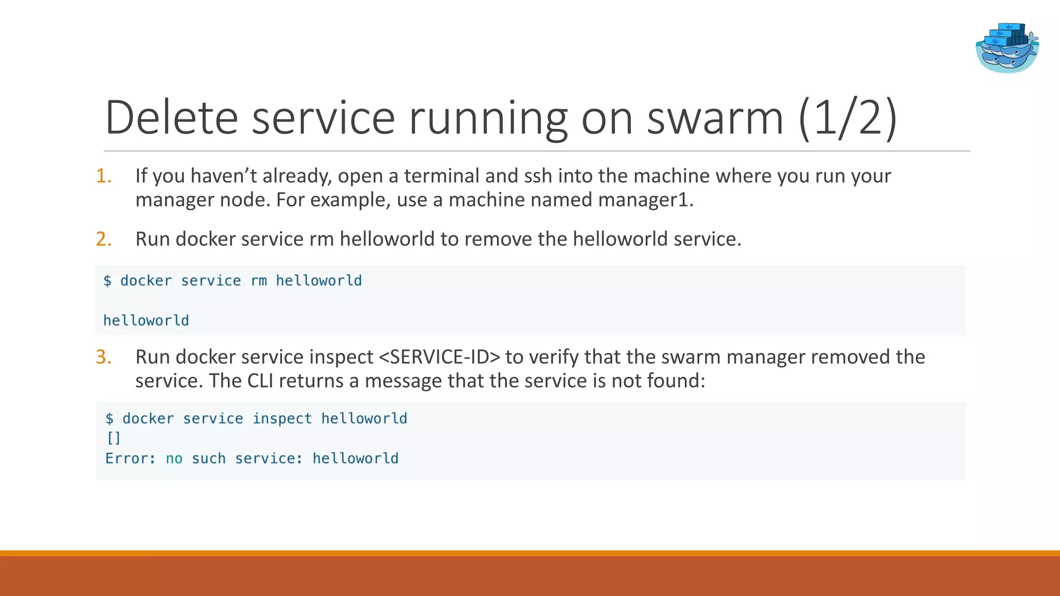Viewport: 1060px width, 596px height.
Task: Click the "<SERVICE-ID>" placeholder in step three
Action: point(439,357)
